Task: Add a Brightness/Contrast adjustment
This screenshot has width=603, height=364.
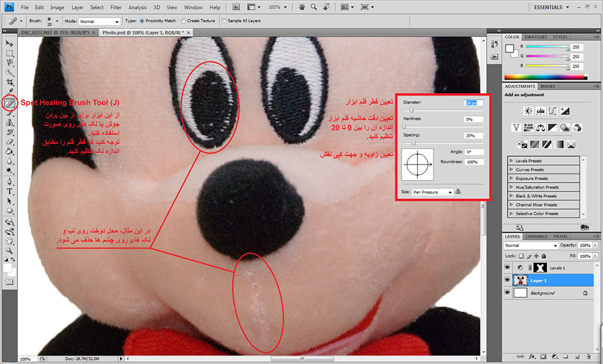Action: pyautogui.click(x=528, y=111)
